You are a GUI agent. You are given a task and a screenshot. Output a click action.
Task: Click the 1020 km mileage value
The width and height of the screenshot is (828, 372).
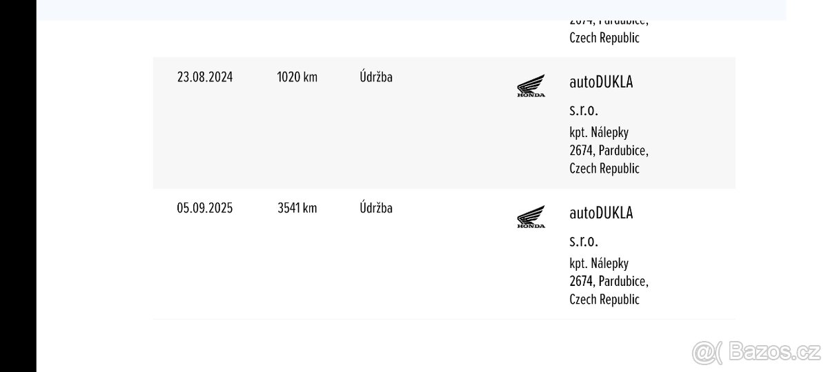point(297,77)
